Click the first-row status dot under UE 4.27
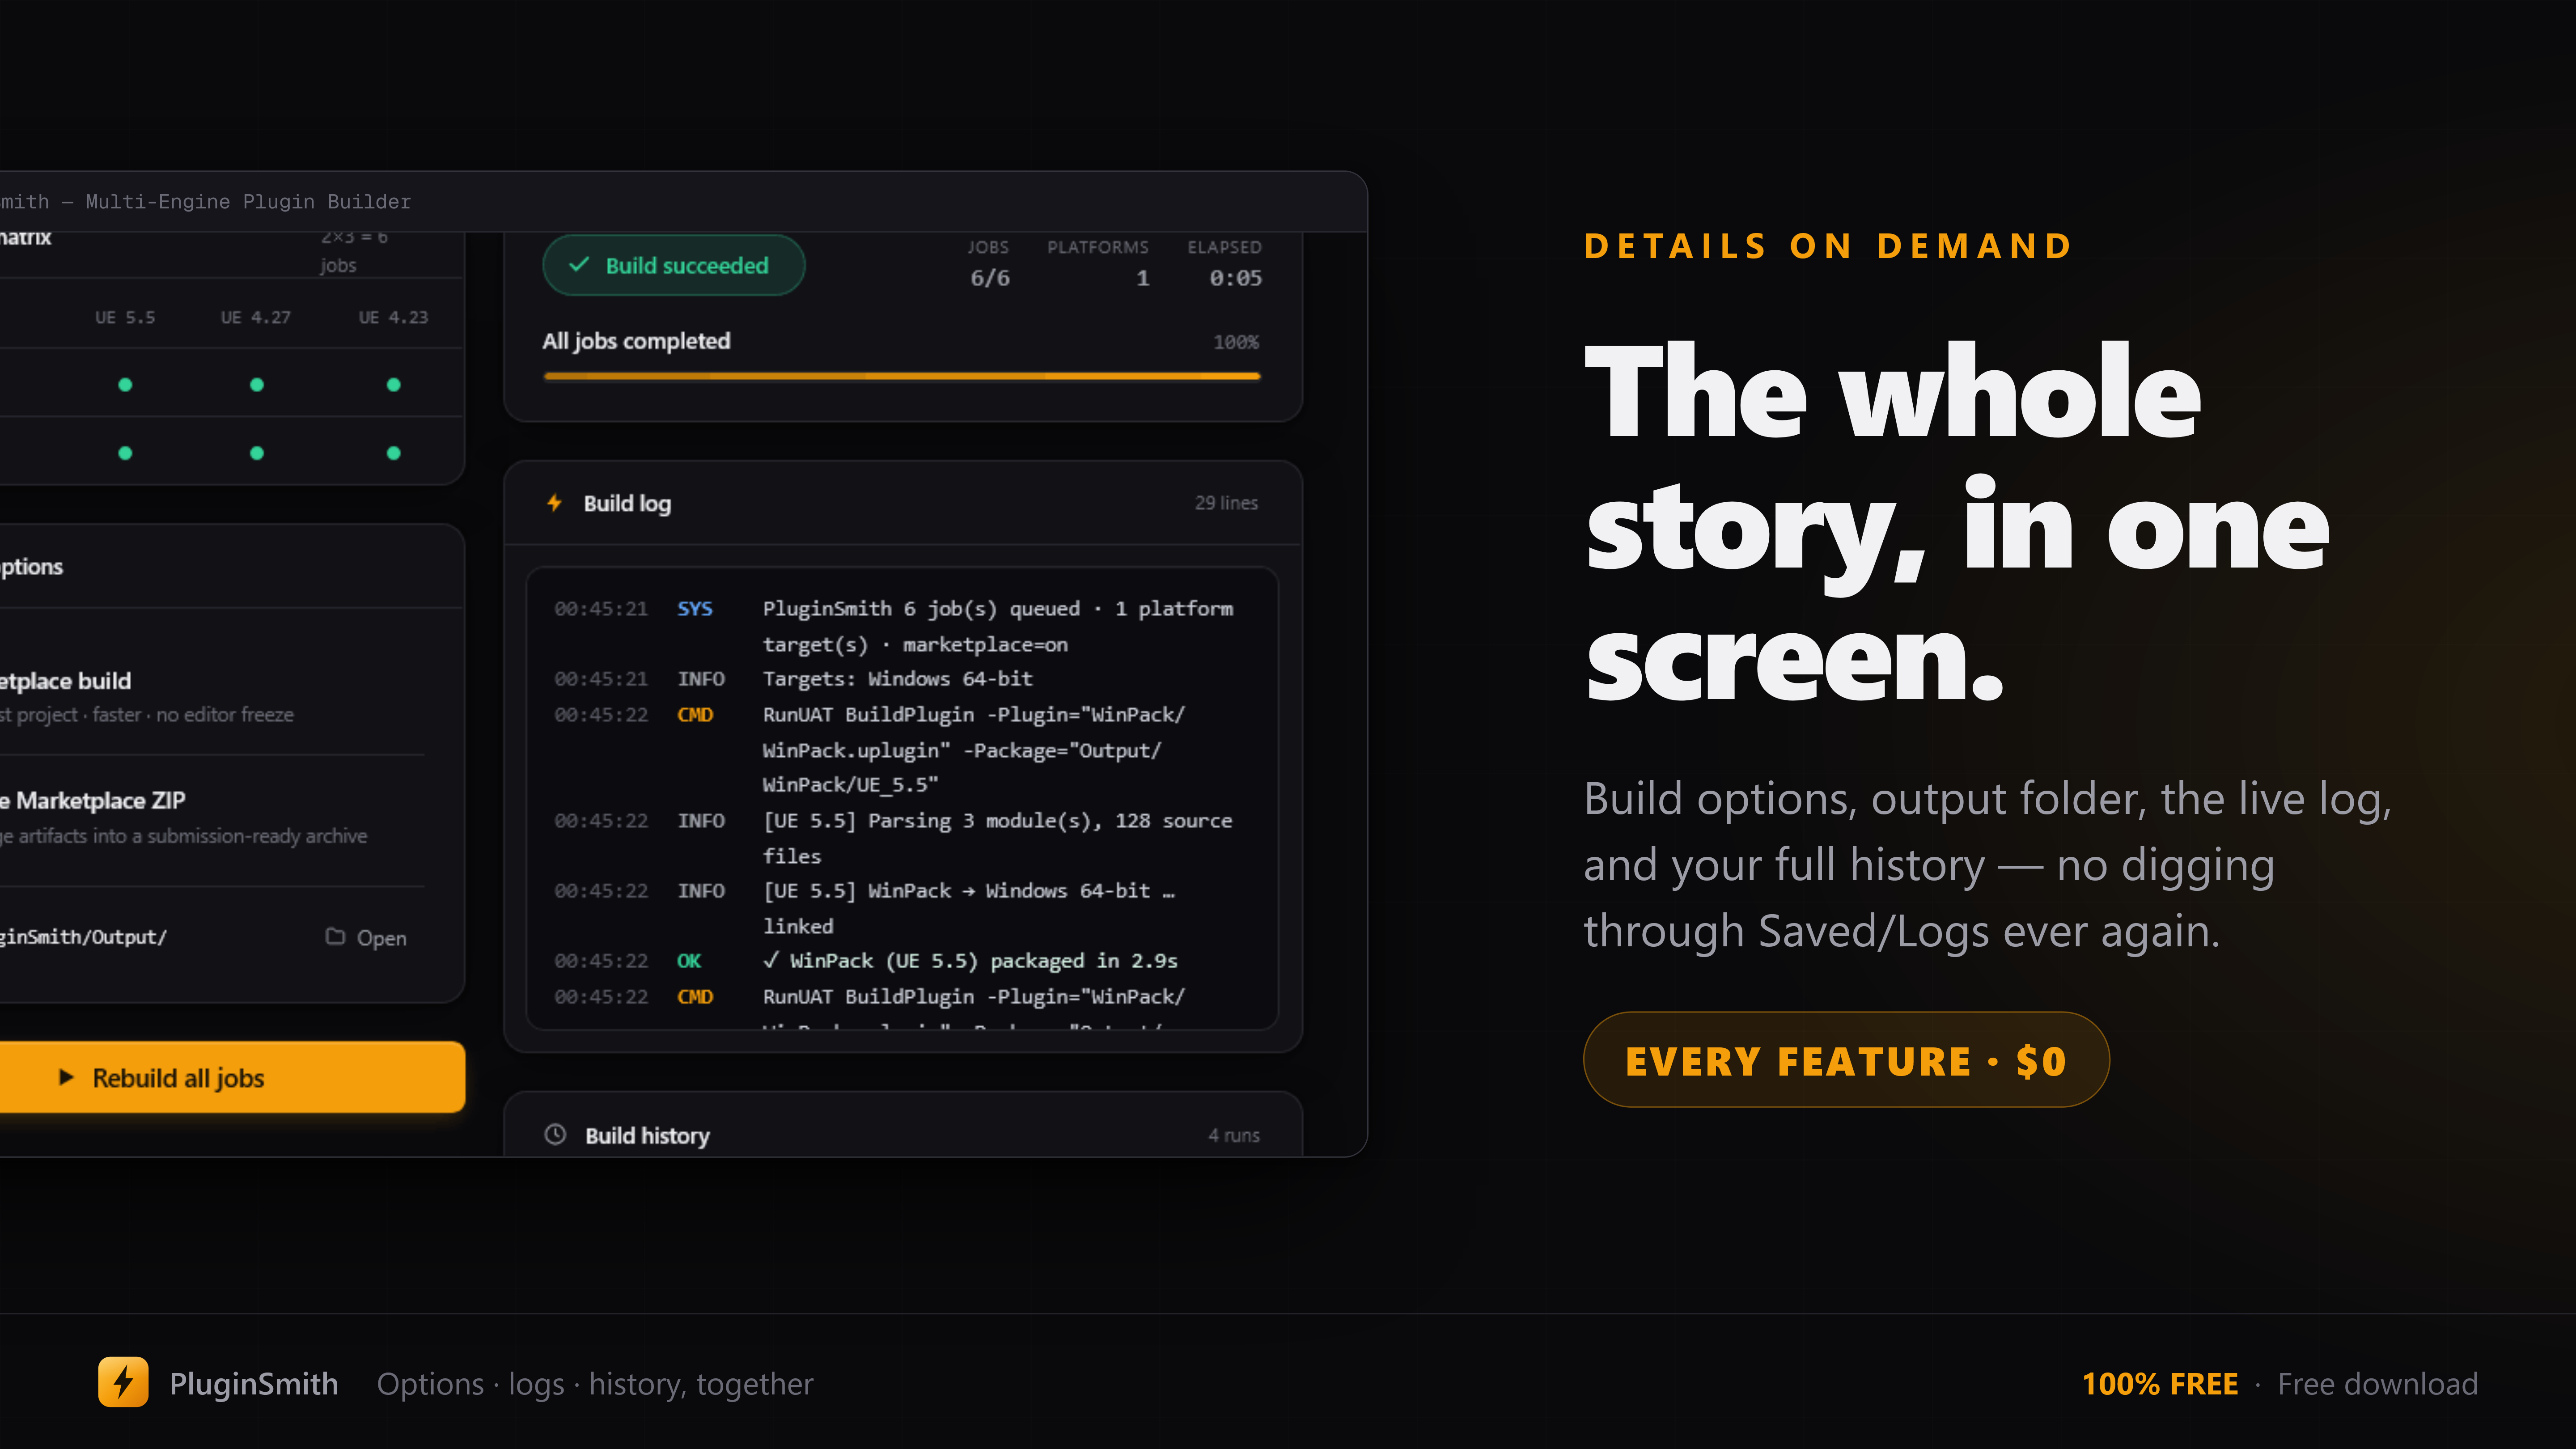 point(257,385)
